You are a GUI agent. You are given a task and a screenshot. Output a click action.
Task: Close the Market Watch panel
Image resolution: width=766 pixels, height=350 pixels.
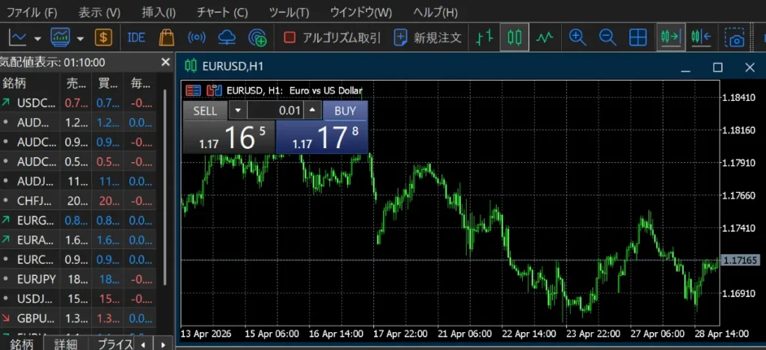(165, 62)
